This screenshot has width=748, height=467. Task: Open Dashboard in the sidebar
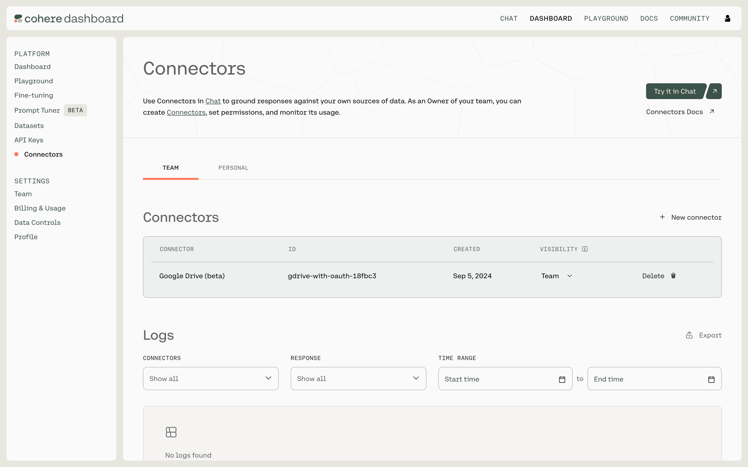[x=32, y=67]
